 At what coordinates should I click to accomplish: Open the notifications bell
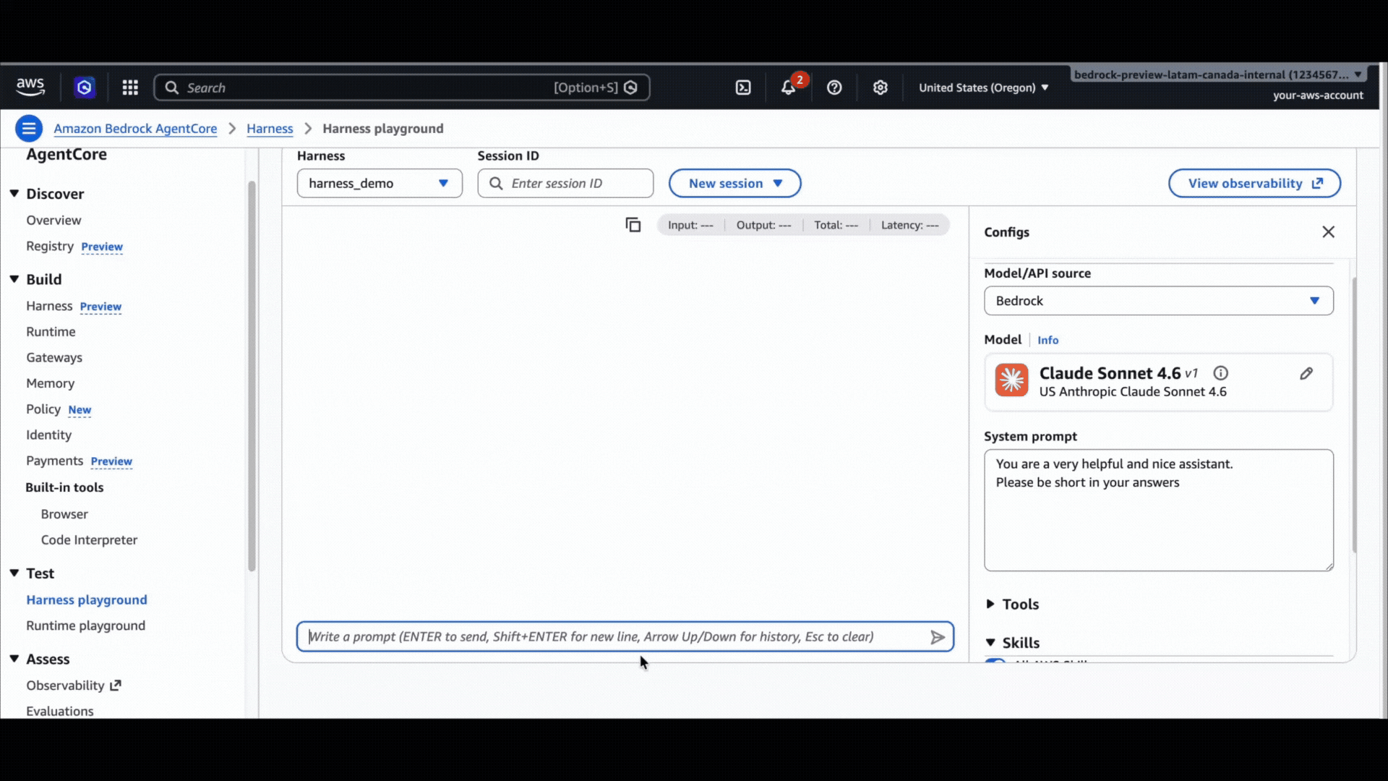789,88
